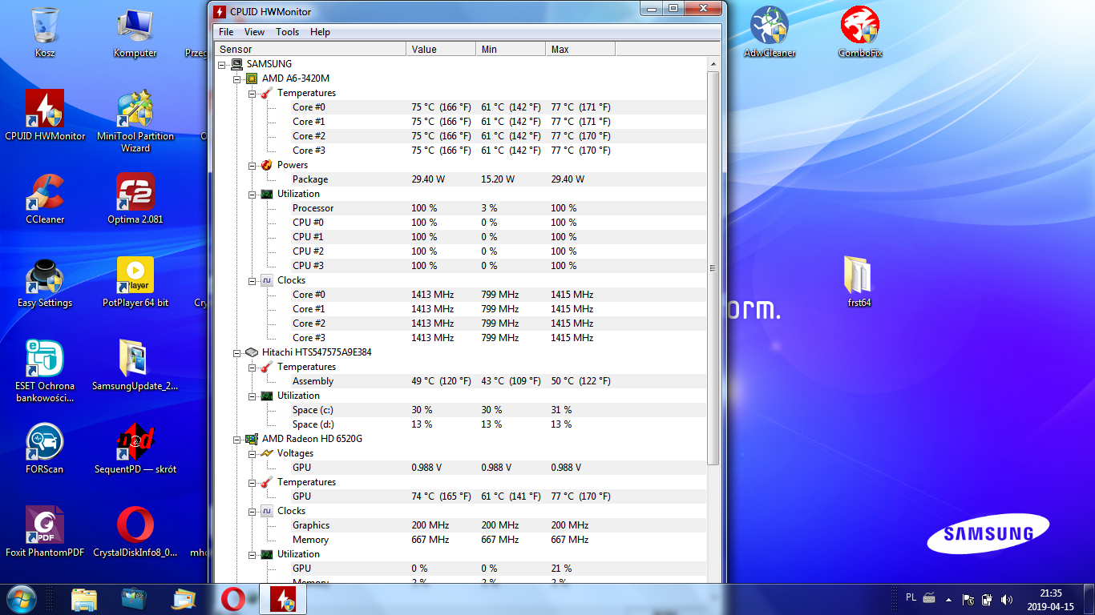This screenshot has width=1095, height=615.
Task: Open the Kosz recycle bin desktop icon
Action: pos(45,32)
